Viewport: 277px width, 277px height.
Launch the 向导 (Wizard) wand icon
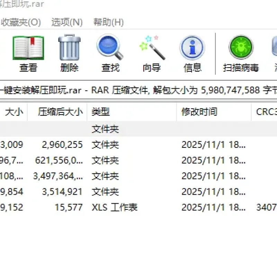(x=152, y=47)
